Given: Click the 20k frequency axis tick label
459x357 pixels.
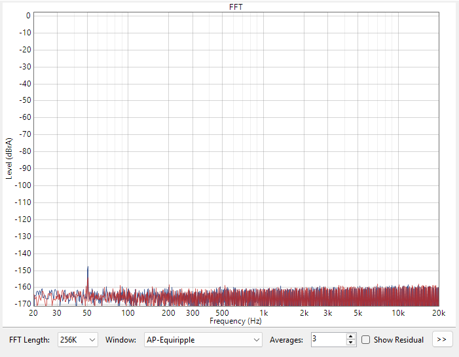Looking at the screenshot, I should [x=439, y=313].
